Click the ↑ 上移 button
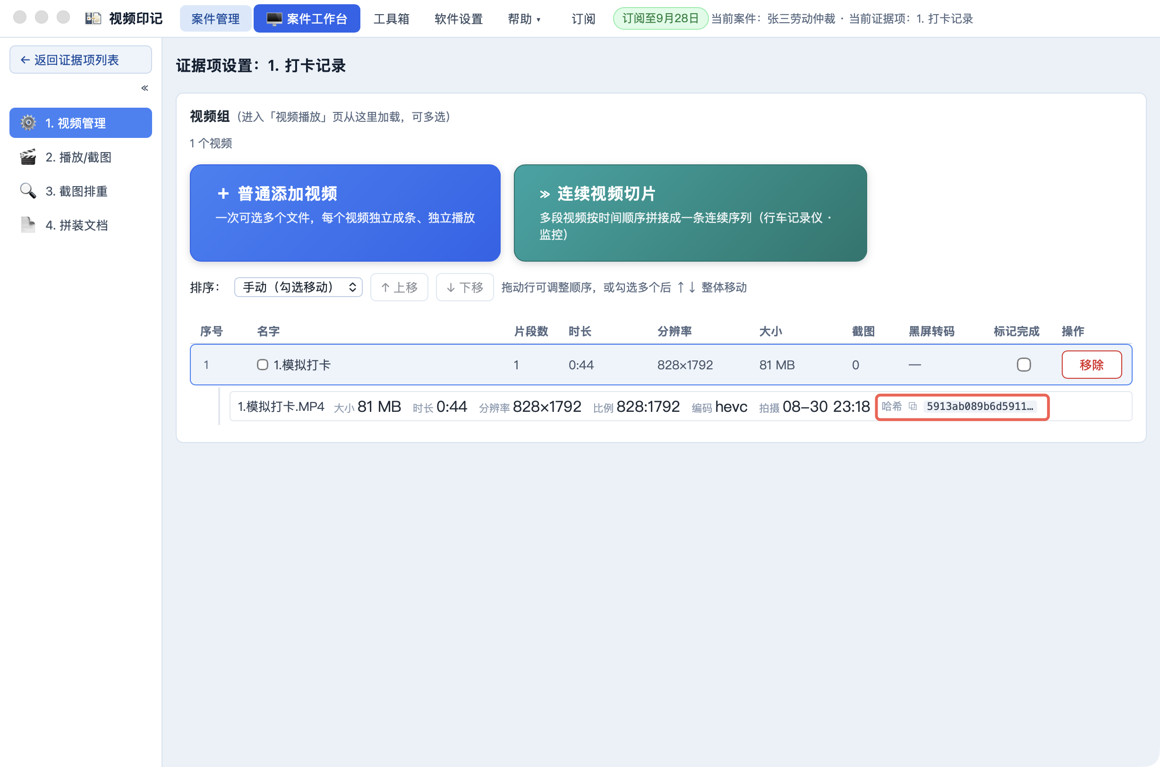Viewport: 1160px width, 767px height. (x=399, y=287)
